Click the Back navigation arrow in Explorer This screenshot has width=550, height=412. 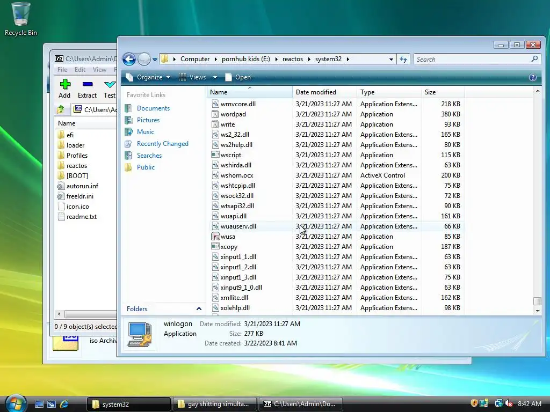point(129,59)
